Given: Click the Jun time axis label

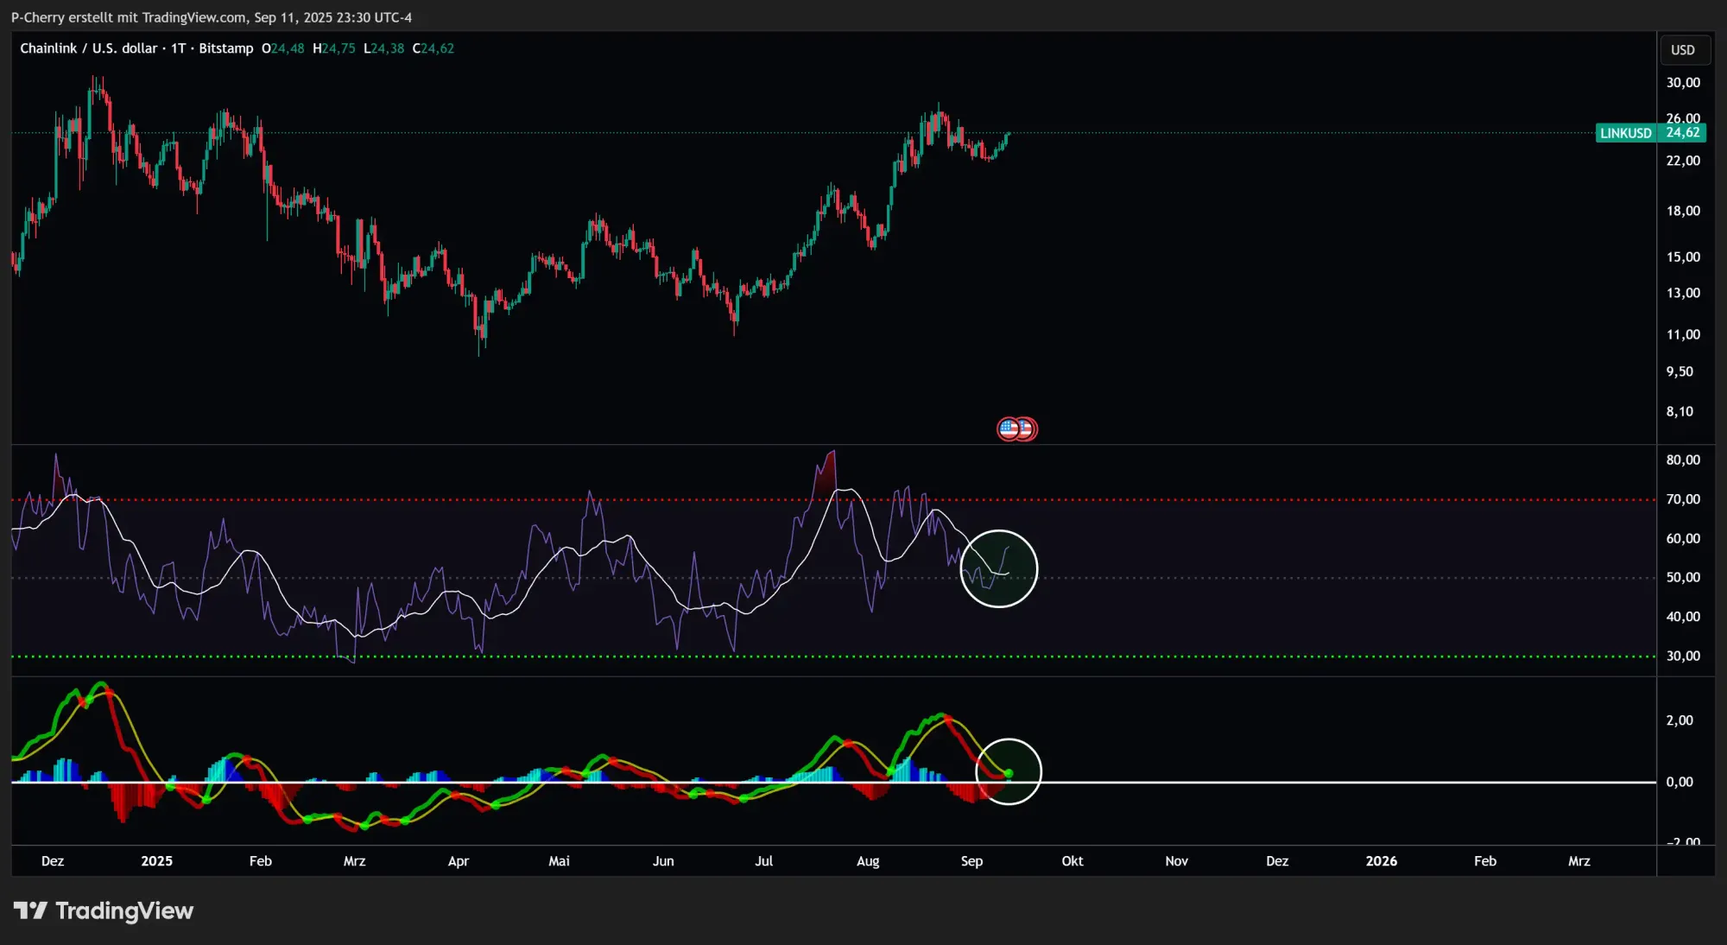Looking at the screenshot, I should 663,861.
